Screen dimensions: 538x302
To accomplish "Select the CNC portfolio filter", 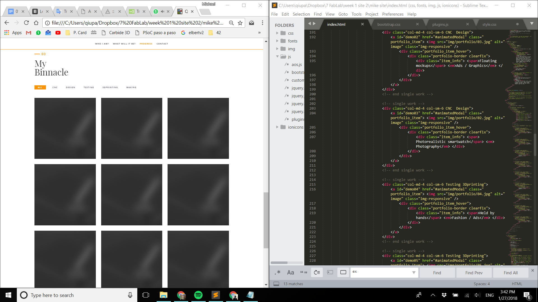I will point(55,88).
